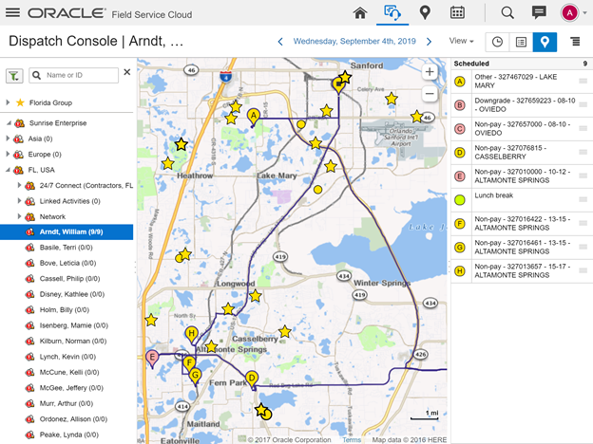
Task: Go to next day arrow
Action: tap(429, 42)
